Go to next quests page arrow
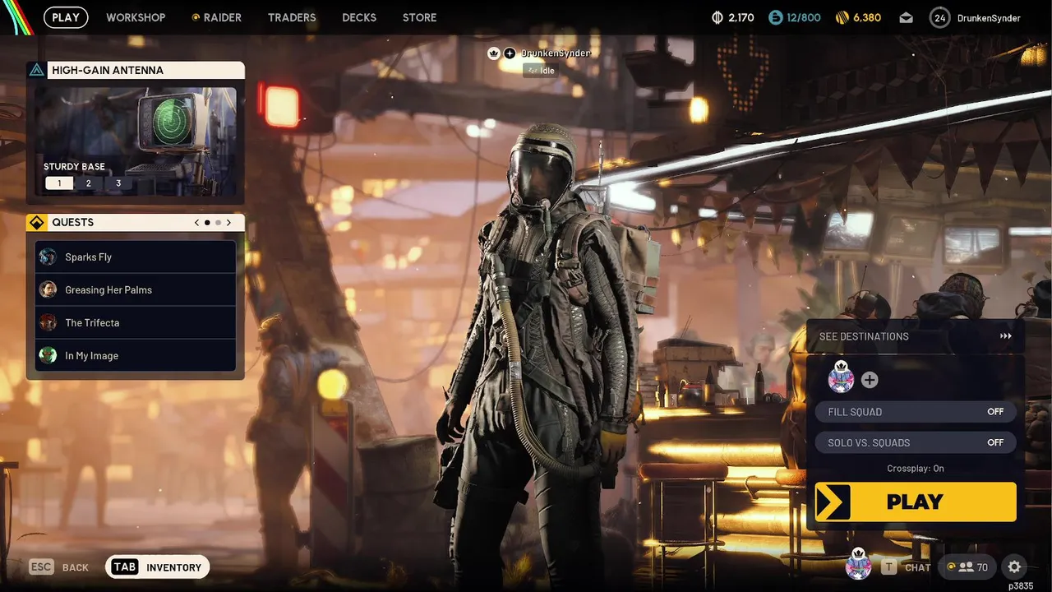1052x592 pixels. pyautogui.click(x=228, y=222)
